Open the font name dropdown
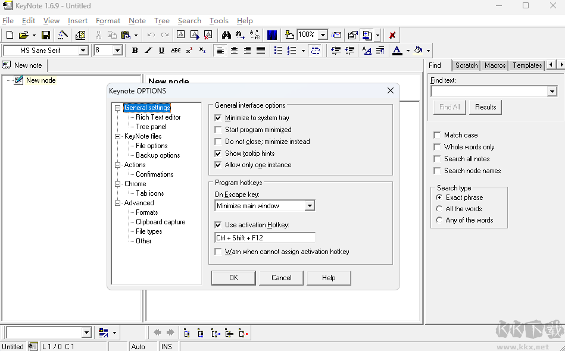 [x=83, y=51]
